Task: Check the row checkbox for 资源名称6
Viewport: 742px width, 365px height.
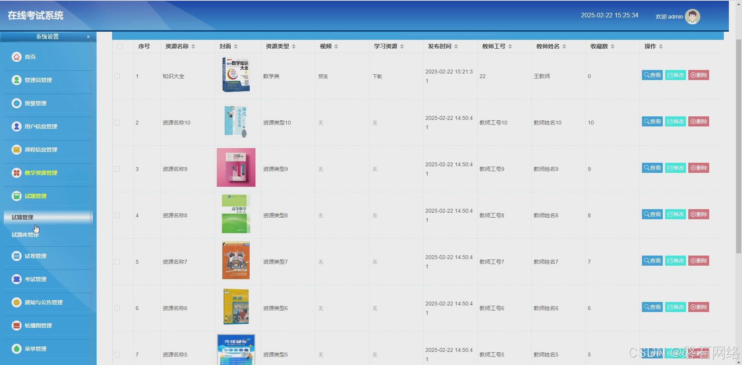Action: 117,308
